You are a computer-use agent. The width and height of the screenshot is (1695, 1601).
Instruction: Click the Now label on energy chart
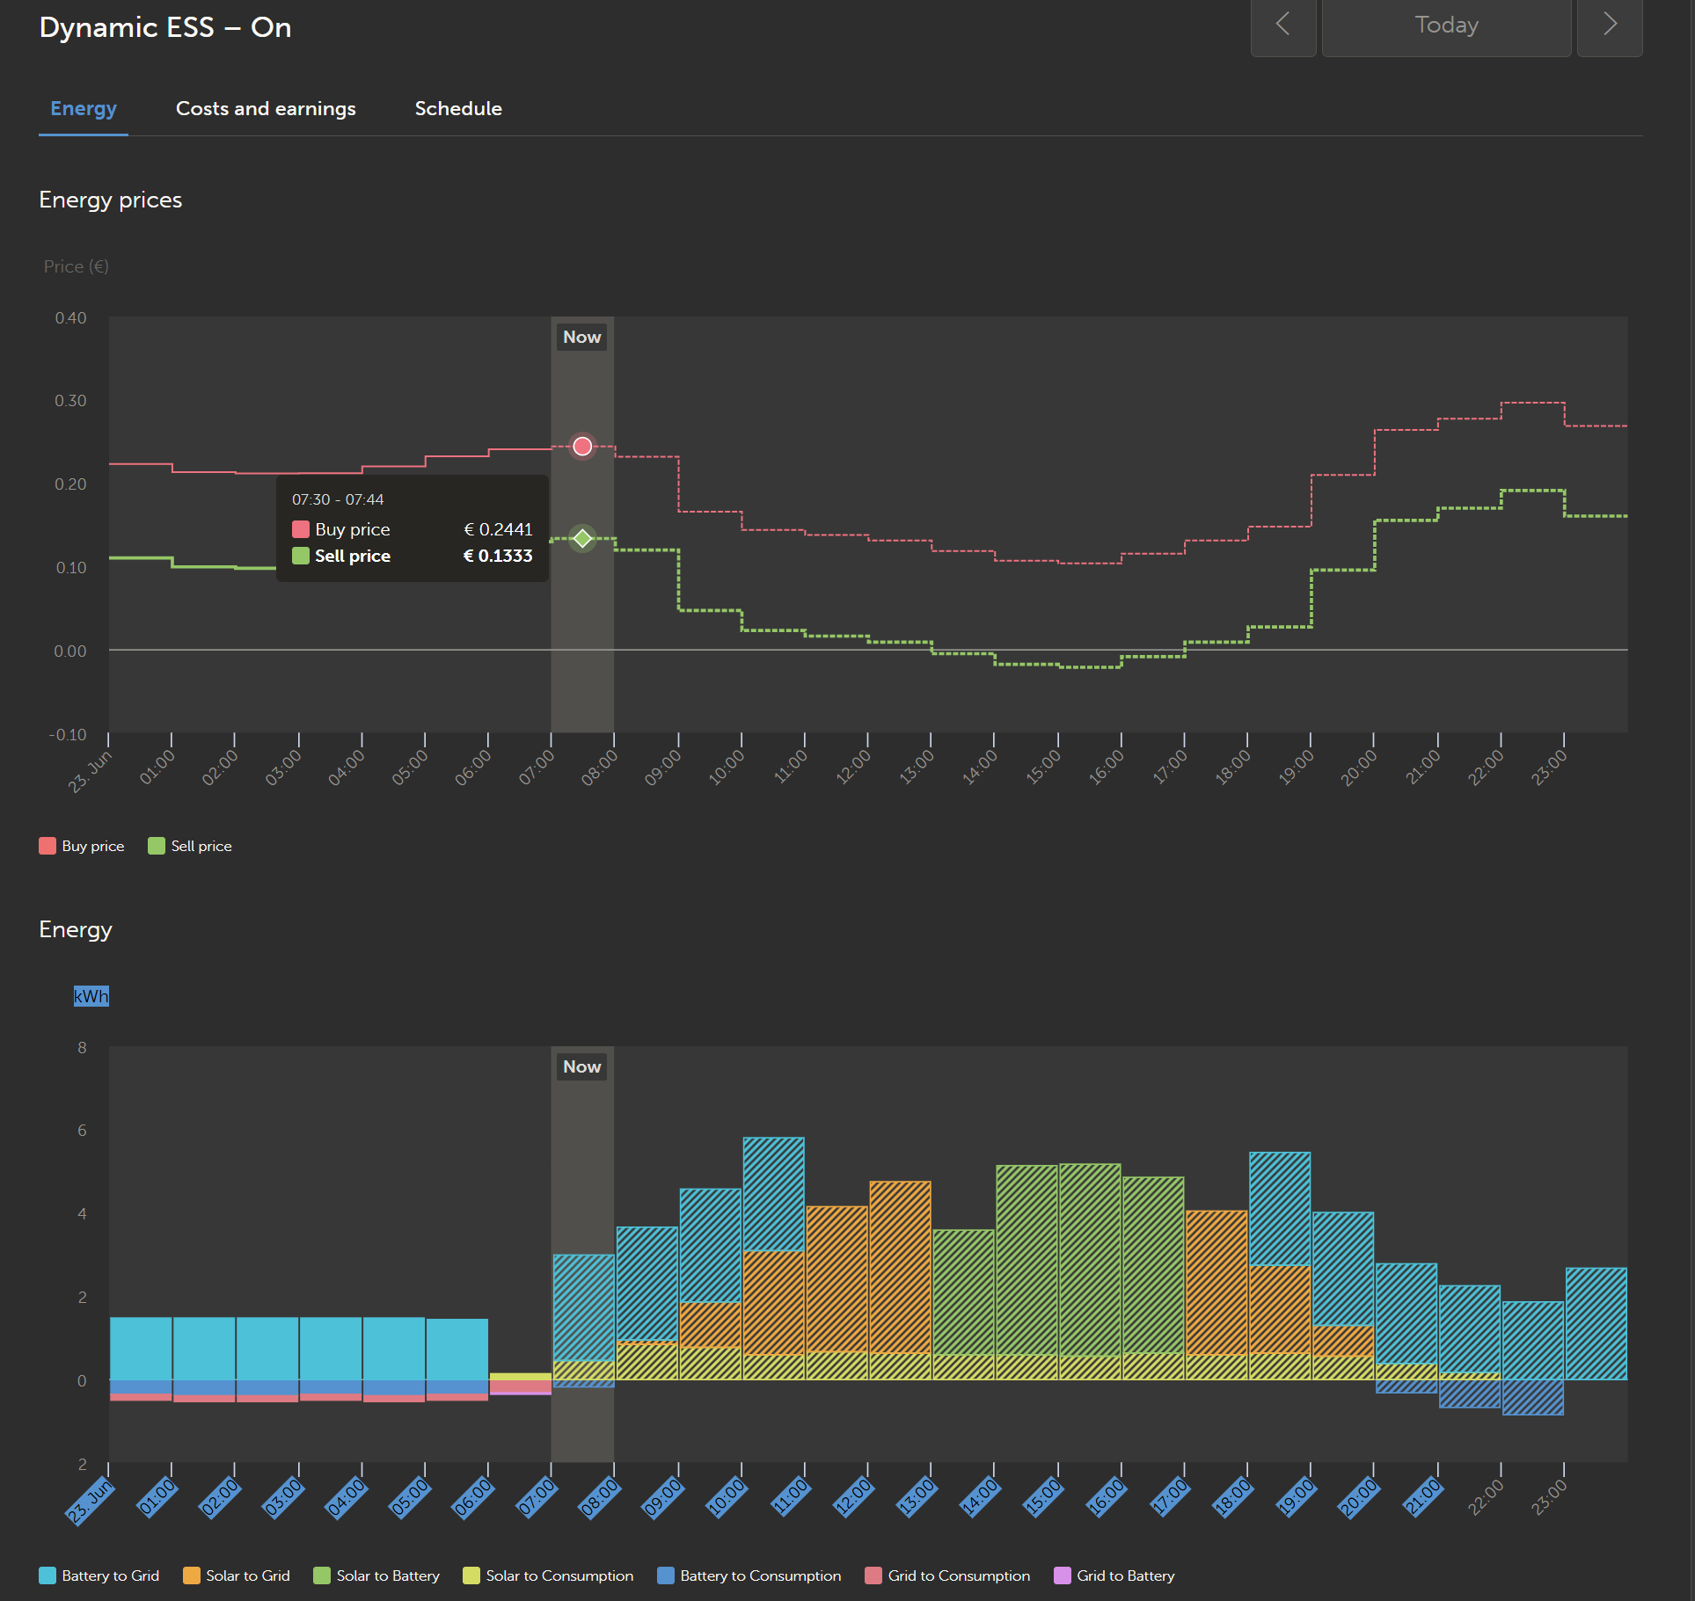click(581, 1067)
